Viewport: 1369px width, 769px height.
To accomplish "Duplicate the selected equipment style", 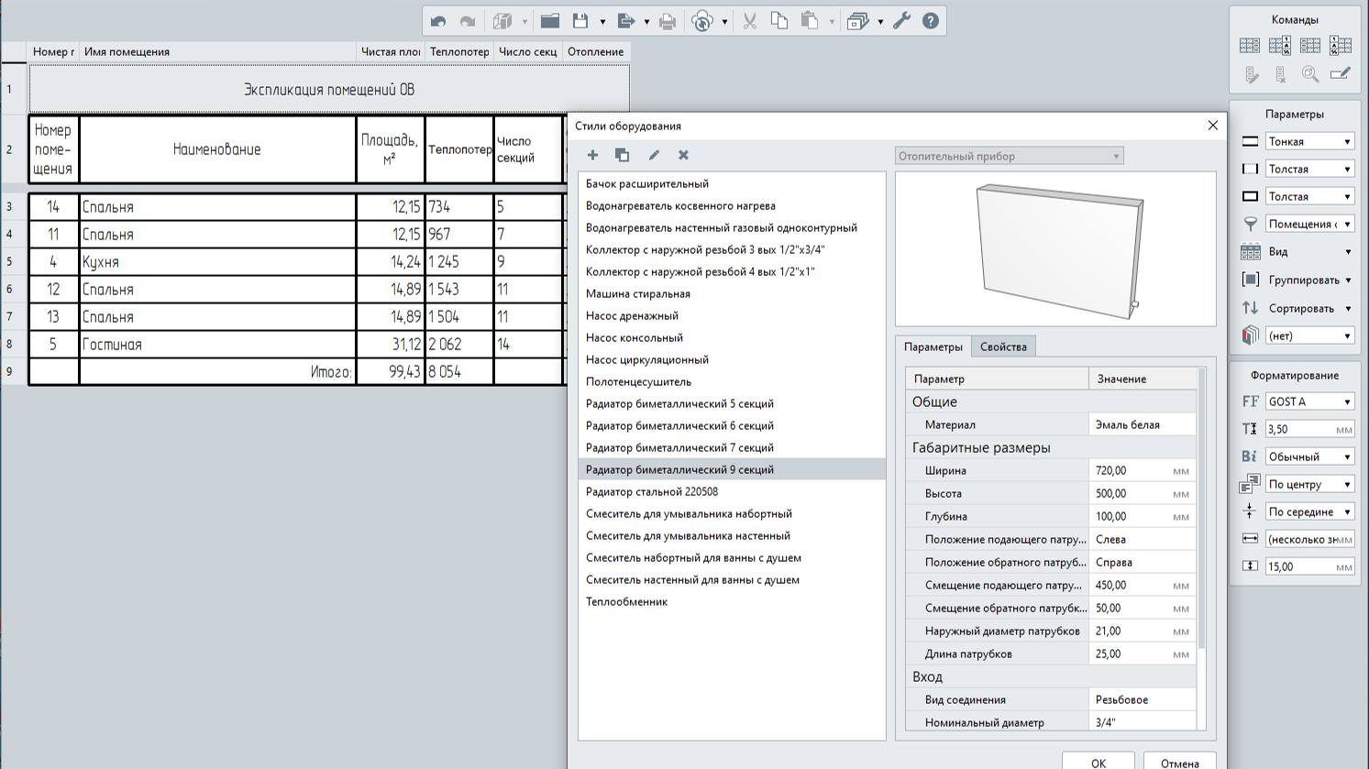I will (622, 155).
